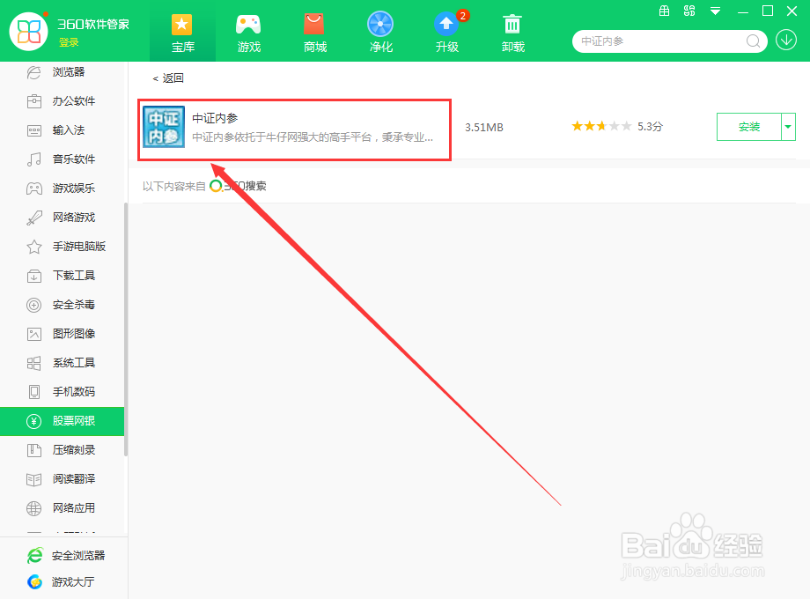Go back with the 返回 link
This screenshot has height=599, width=810.
click(x=168, y=78)
